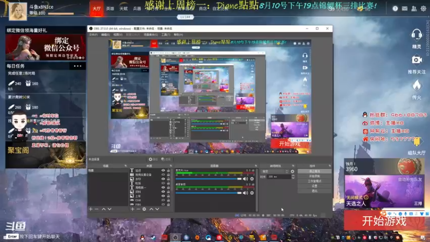Pop out the controls dock panel
430x242 pixels.
[x=329, y=166]
